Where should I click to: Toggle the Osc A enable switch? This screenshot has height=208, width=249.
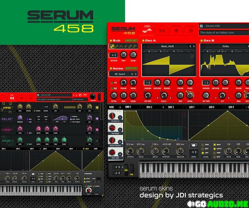tap(143, 41)
